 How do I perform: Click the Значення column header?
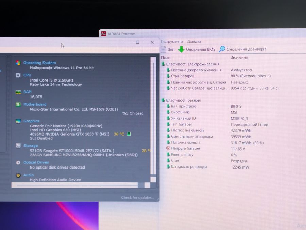239,57
